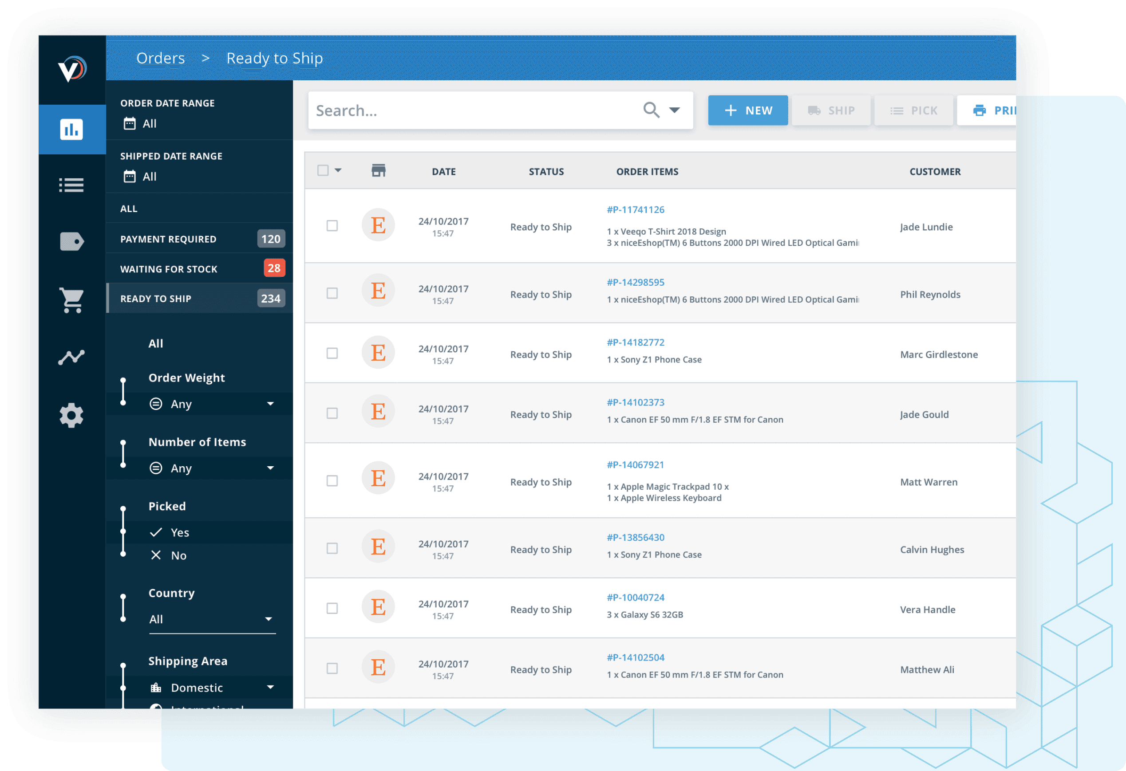Open the products tag icon in sidebar

coord(71,242)
